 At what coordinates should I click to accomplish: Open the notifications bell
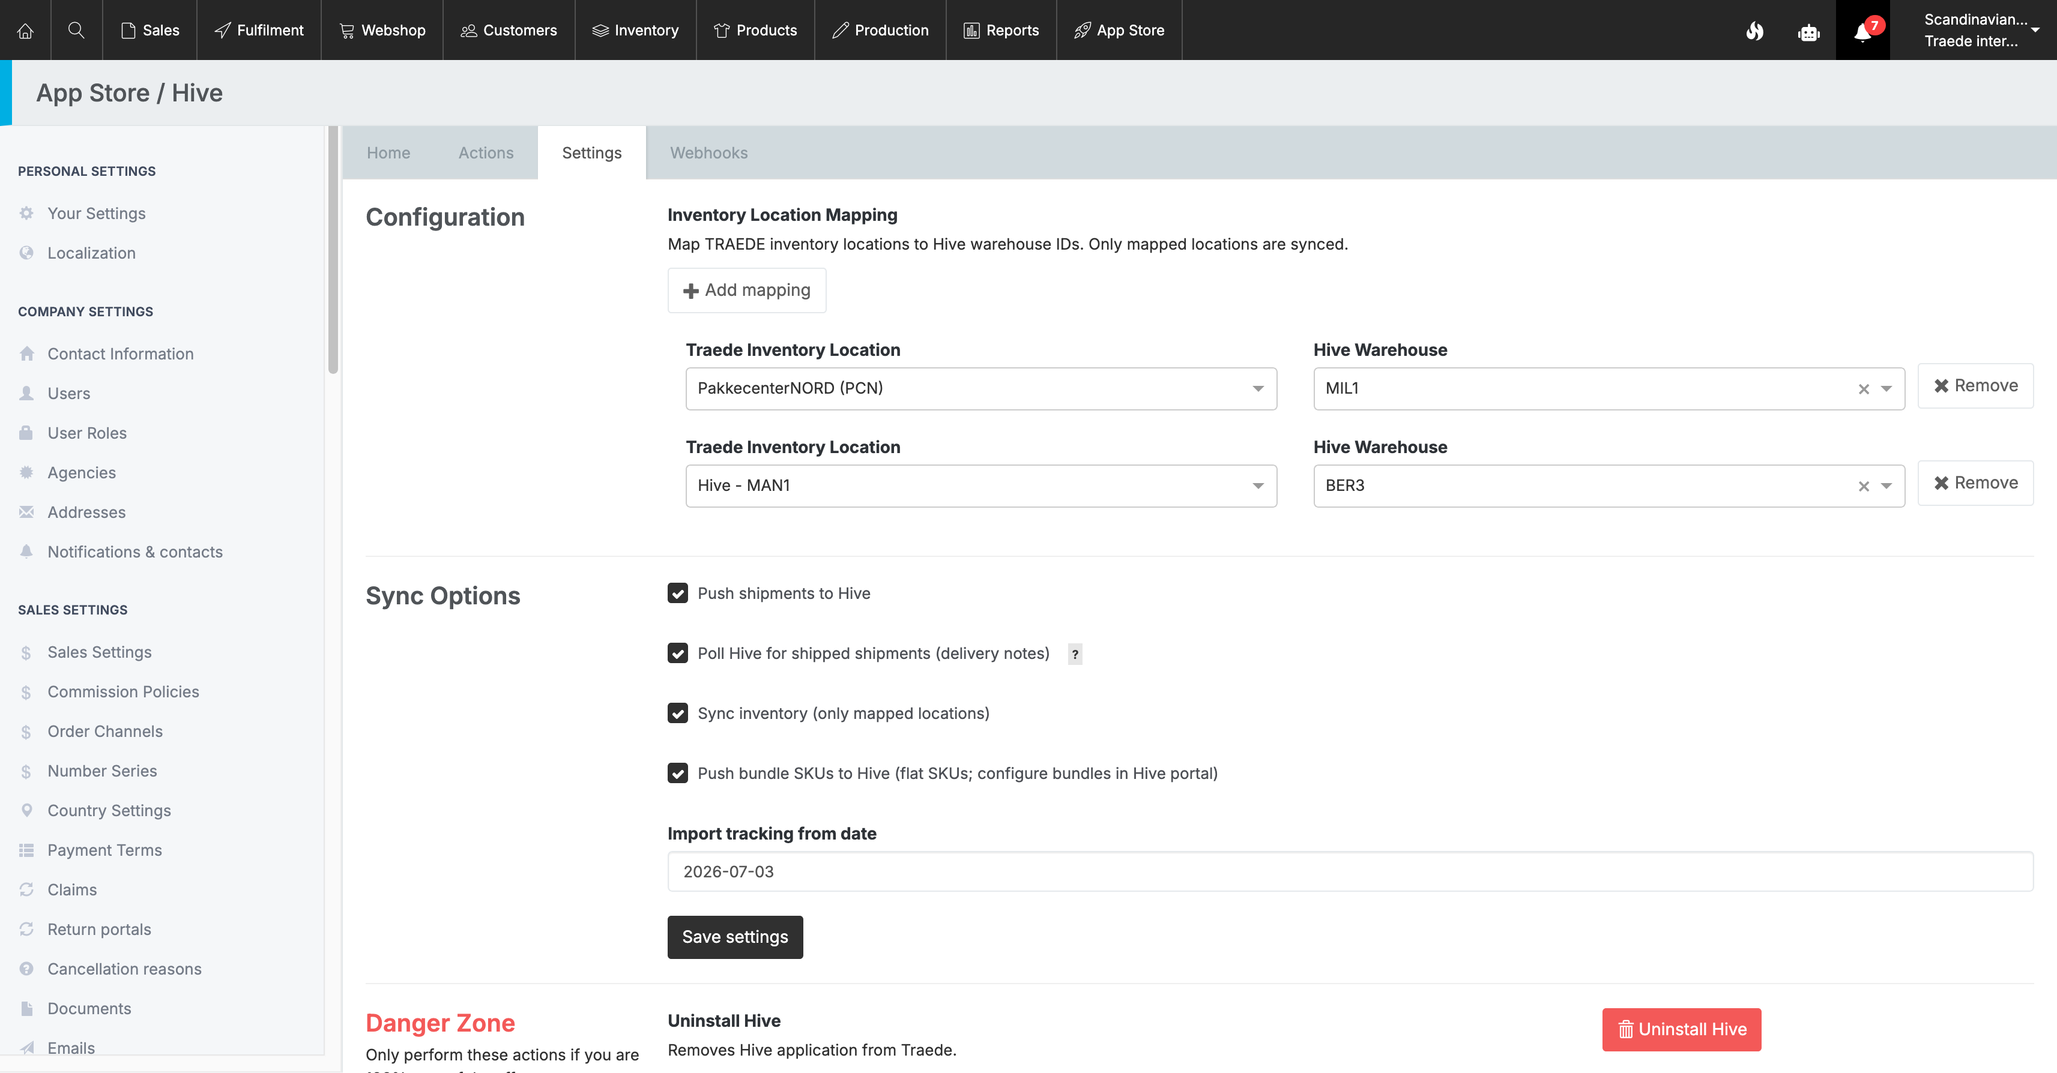tap(1863, 31)
